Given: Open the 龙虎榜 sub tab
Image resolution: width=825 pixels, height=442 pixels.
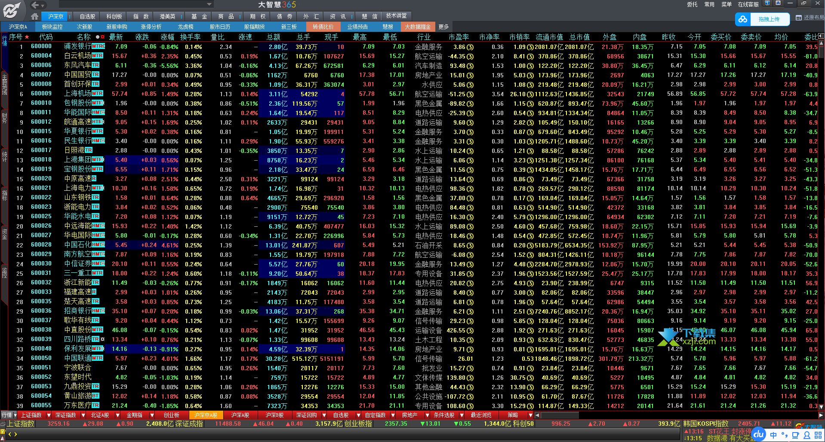Looking at the screenshot, I should click(x=186, y=27).
